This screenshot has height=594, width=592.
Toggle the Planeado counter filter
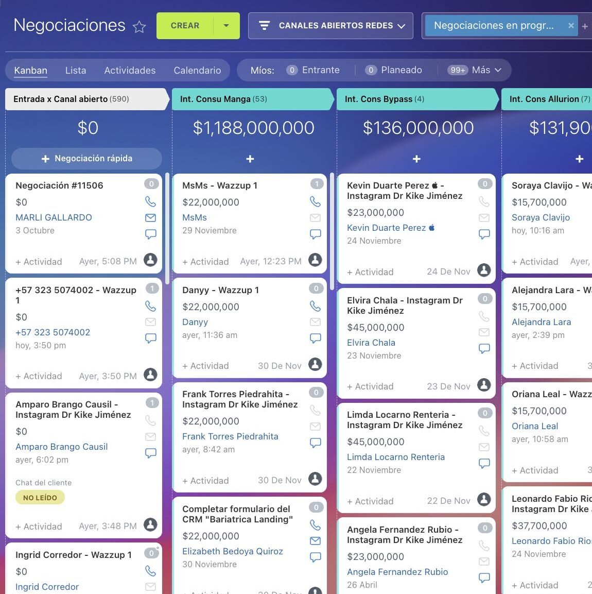393,70
